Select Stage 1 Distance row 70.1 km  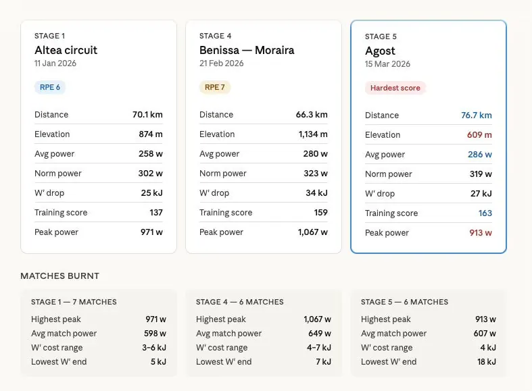coord(99,115)
